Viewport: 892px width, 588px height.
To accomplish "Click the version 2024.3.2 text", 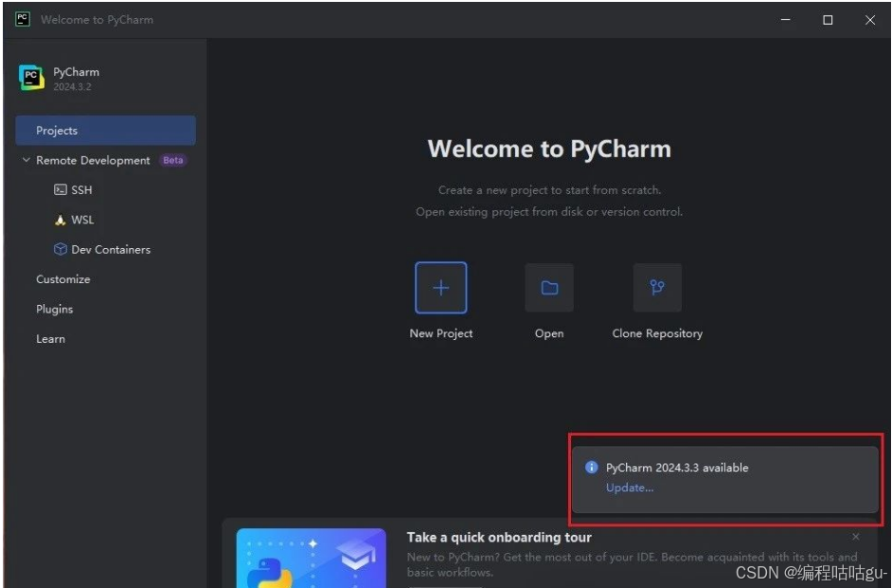I will point(72,87).
